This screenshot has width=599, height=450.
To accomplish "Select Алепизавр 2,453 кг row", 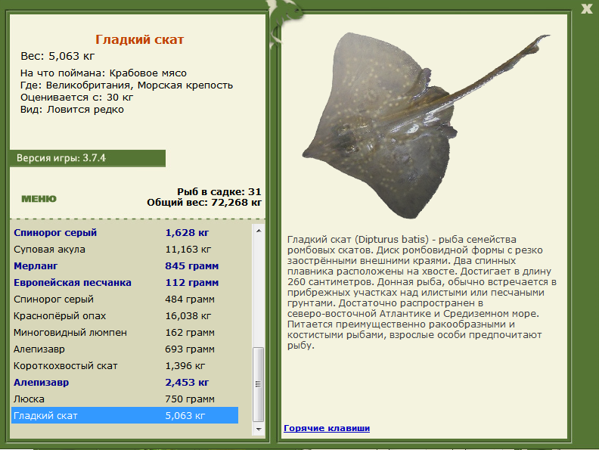I will [x=125, y=383].
